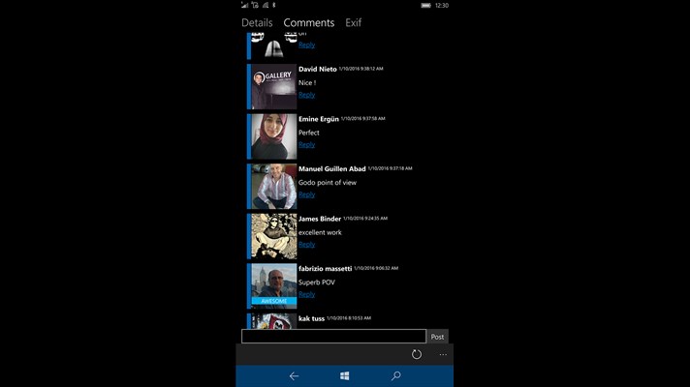This screenshot has width=690, height=387.
Task: Click David Nieto's comment timestamp
Action: [361, 69]
